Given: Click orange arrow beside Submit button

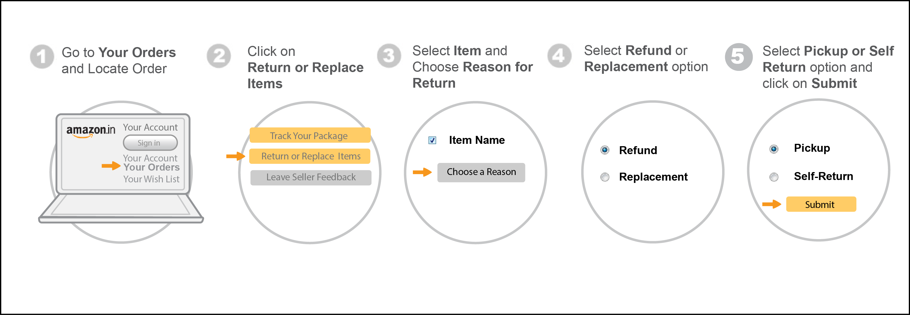Looking at the screenshot, I should 772,204.
